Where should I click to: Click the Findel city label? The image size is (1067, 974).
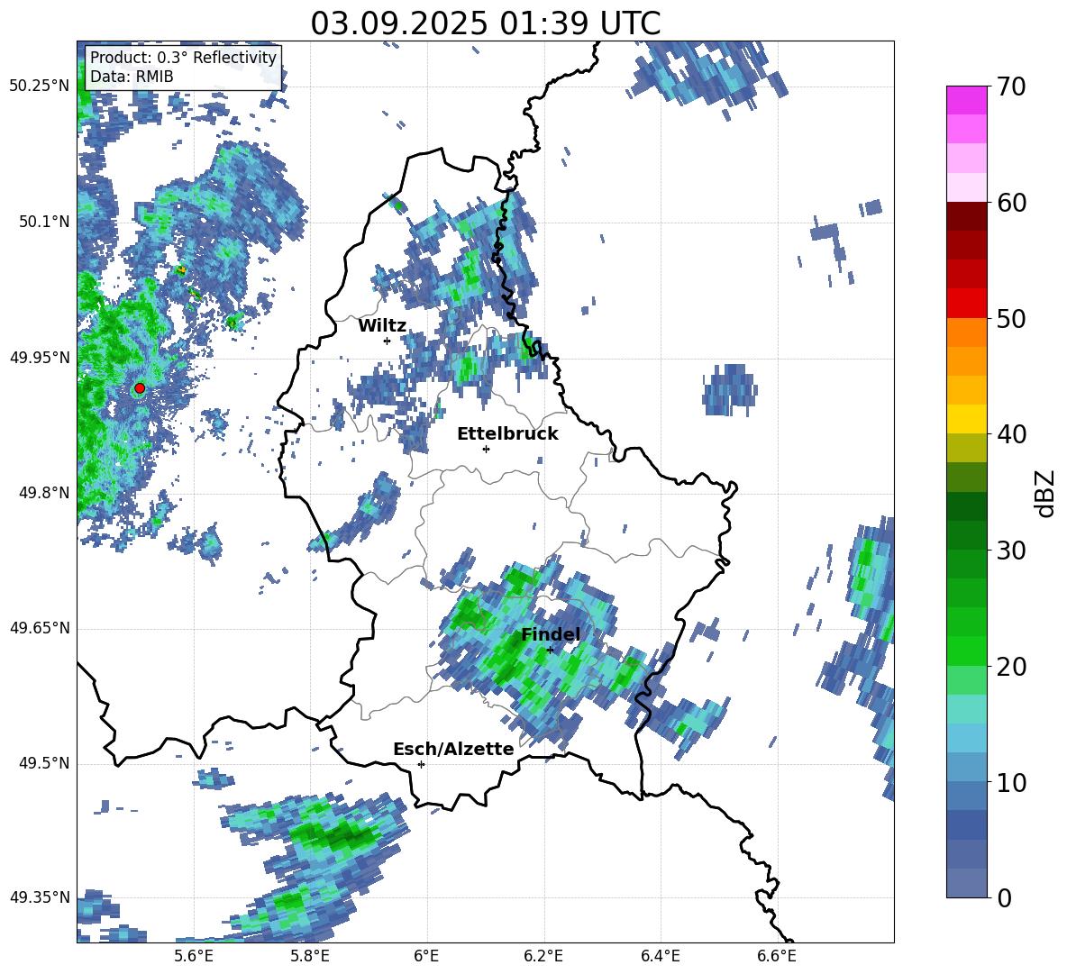point(551,634)
